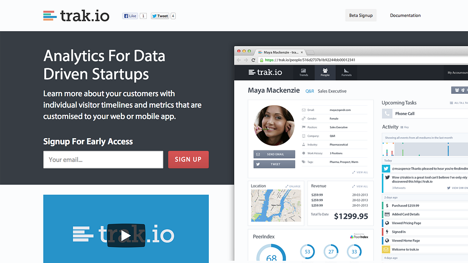Click VIEW ALL in Revenue panel

click(360, 186)
